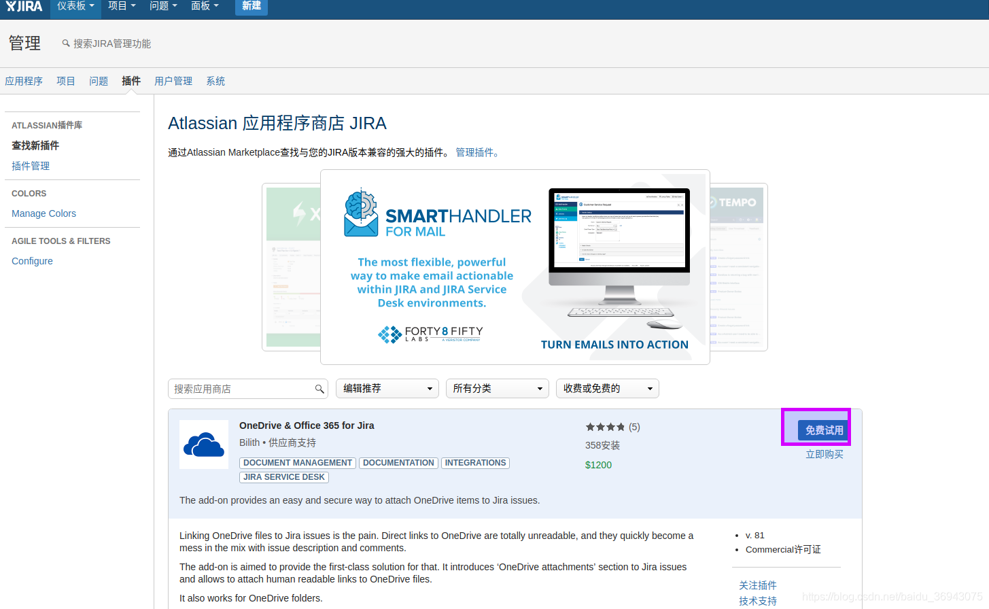This screenshot has height=609, width=989.
Task: Open 插件管理 in the sidebar
Action: [x=31, y=166]
